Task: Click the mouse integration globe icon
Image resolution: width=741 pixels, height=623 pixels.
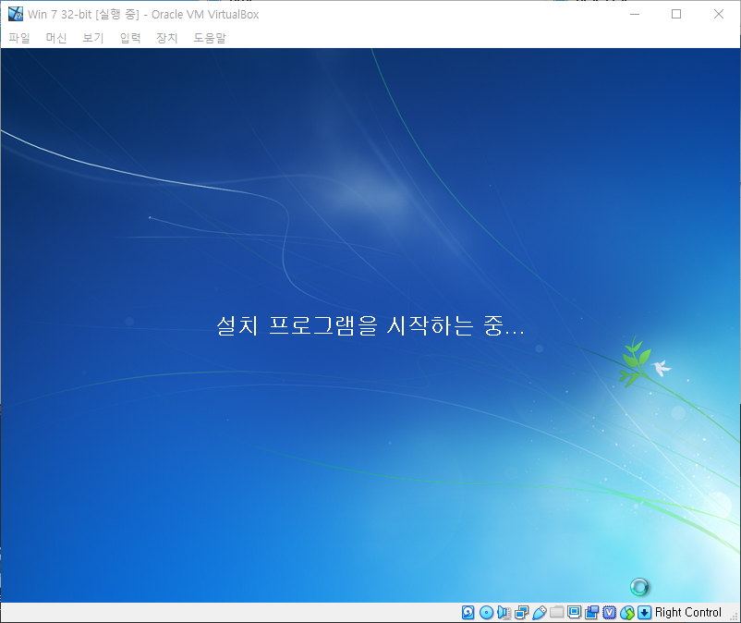Action: (627, 613)
